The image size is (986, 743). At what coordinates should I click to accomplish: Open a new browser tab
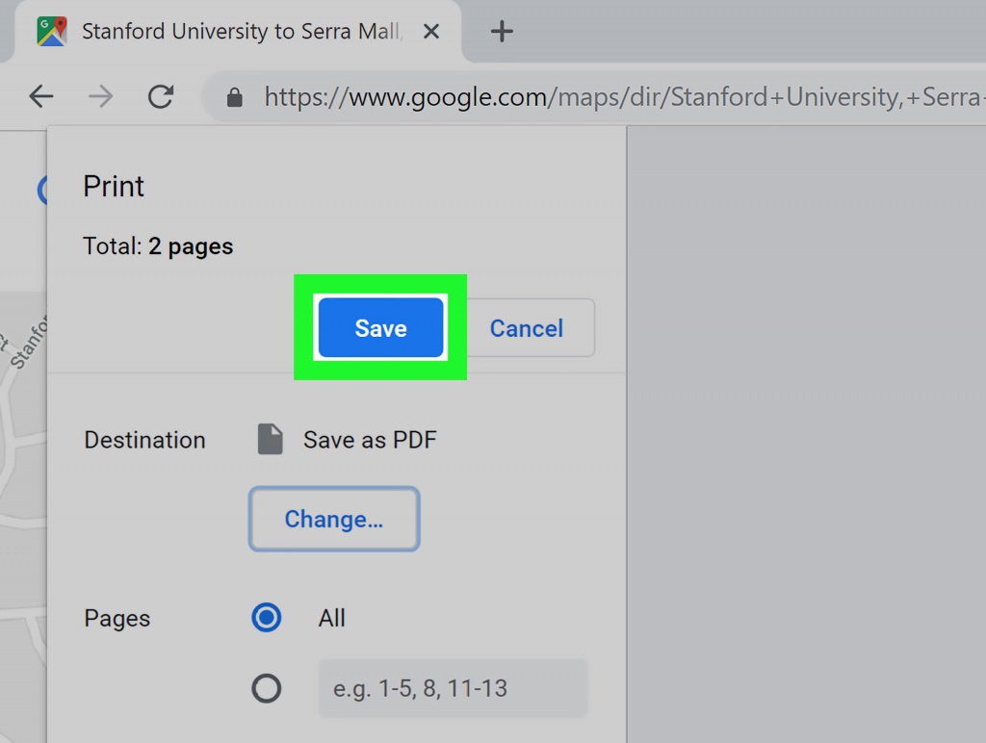click(501, 32)
